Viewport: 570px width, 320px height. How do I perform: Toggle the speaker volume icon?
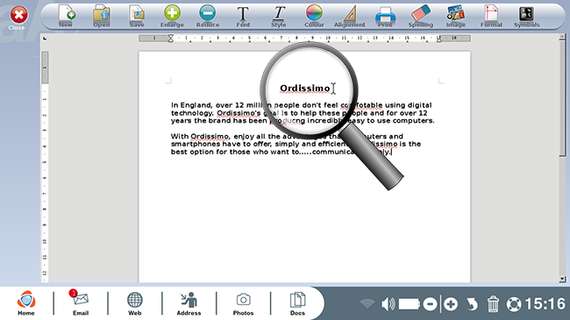388,304
